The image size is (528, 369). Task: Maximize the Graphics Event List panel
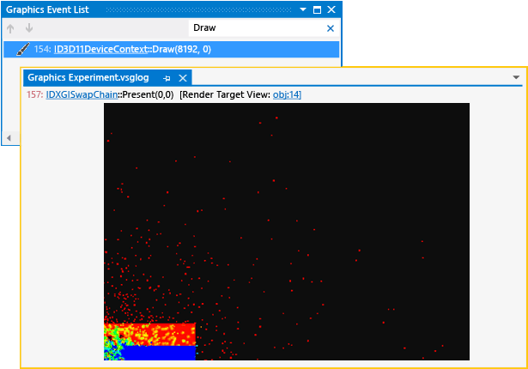(x=317, y=9)
